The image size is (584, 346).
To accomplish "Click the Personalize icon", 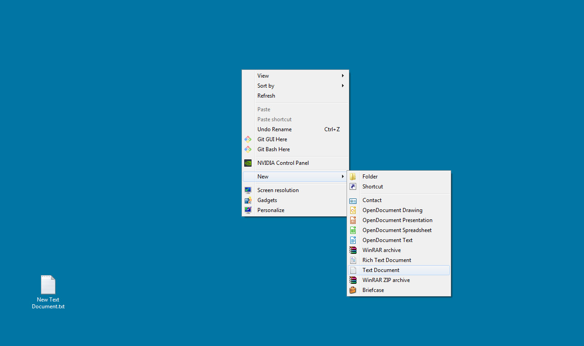I will 248,210.
